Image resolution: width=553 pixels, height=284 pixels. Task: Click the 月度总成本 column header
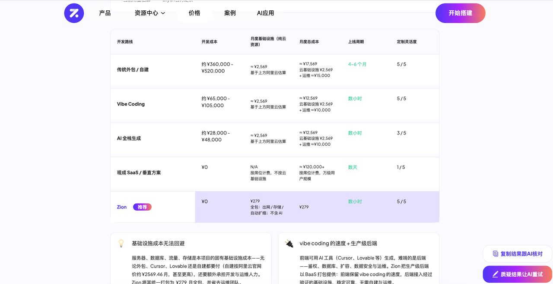[309, 42]
